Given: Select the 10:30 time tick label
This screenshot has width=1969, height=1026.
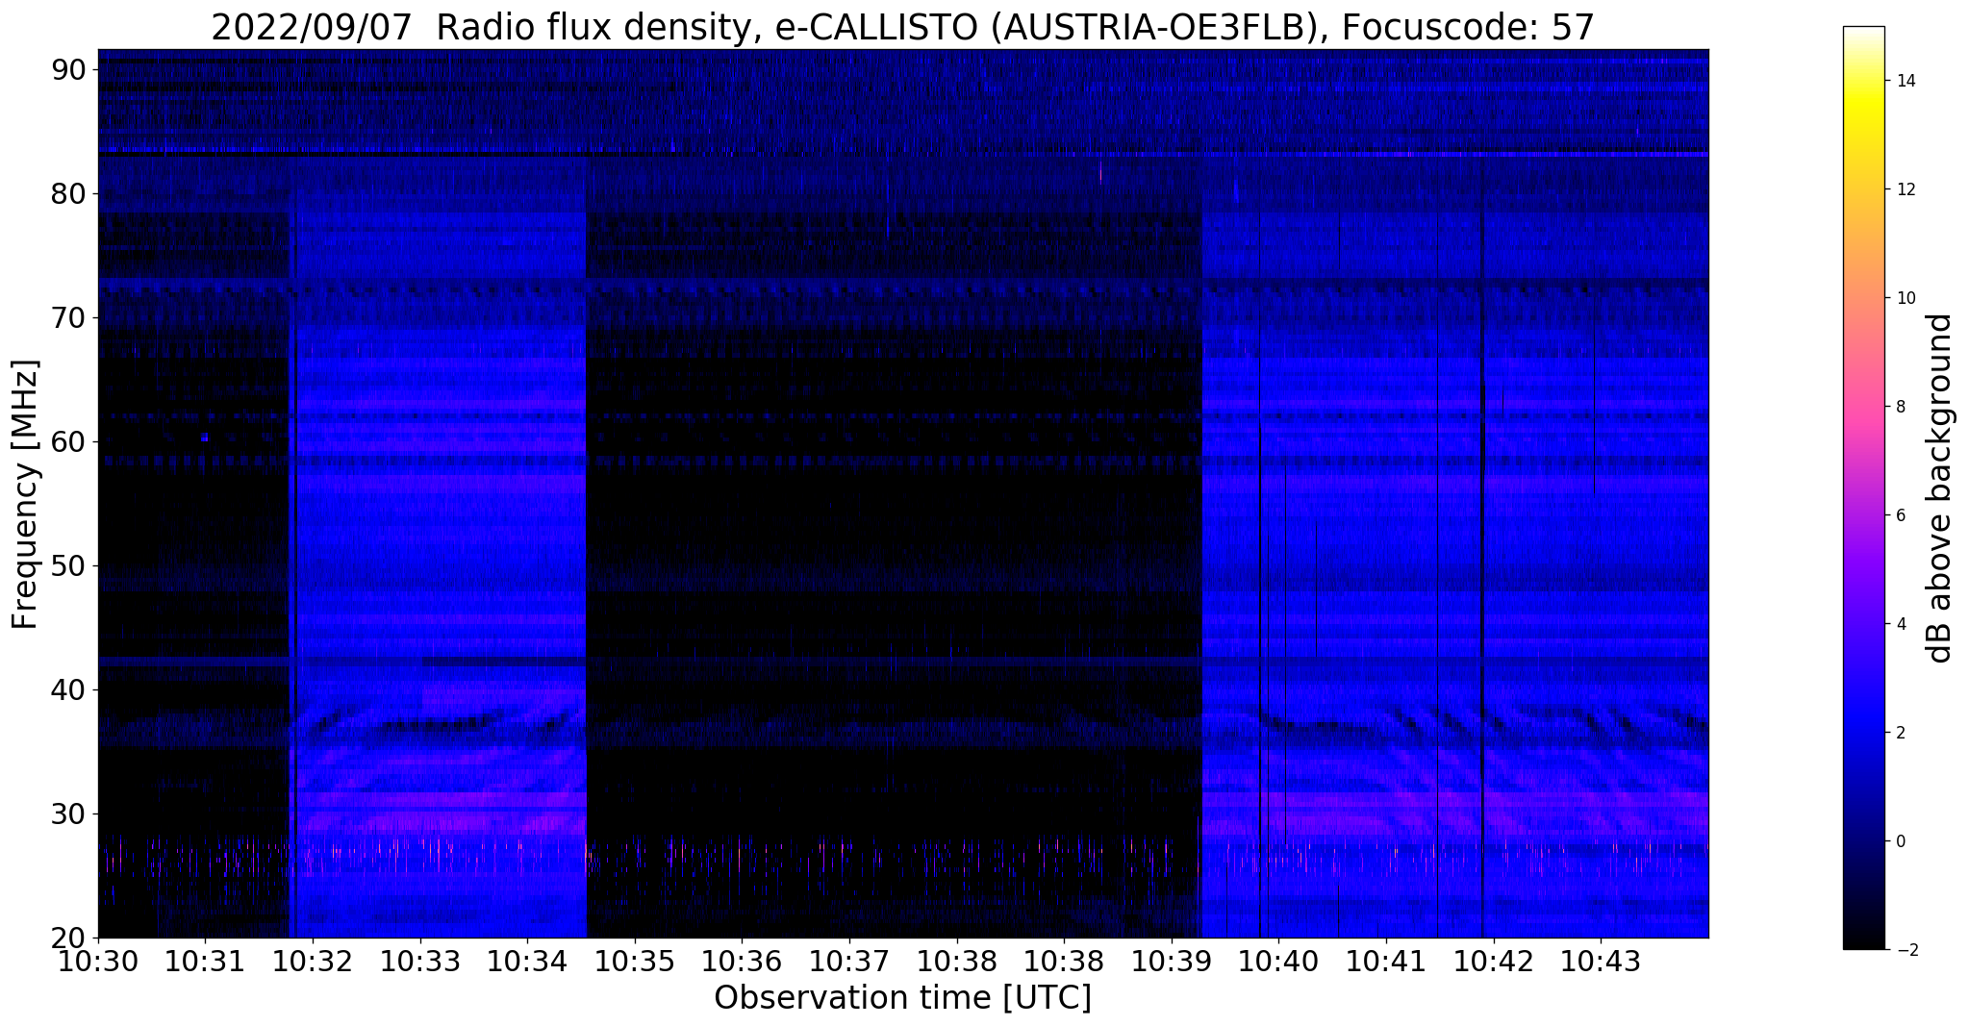Looking at the screenshot, I should tap(98, 961).
